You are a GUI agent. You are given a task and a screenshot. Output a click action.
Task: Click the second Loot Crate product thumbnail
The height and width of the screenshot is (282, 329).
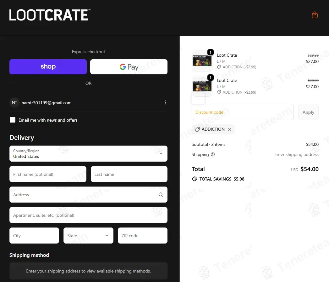point(202,86)
